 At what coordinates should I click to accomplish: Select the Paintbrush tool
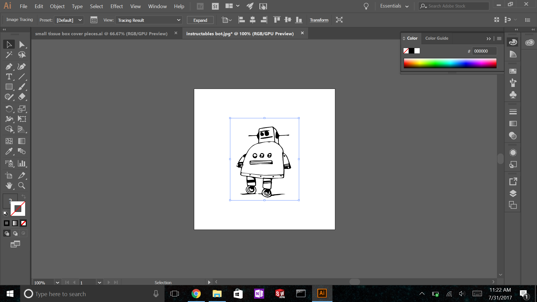click(22, 87)
